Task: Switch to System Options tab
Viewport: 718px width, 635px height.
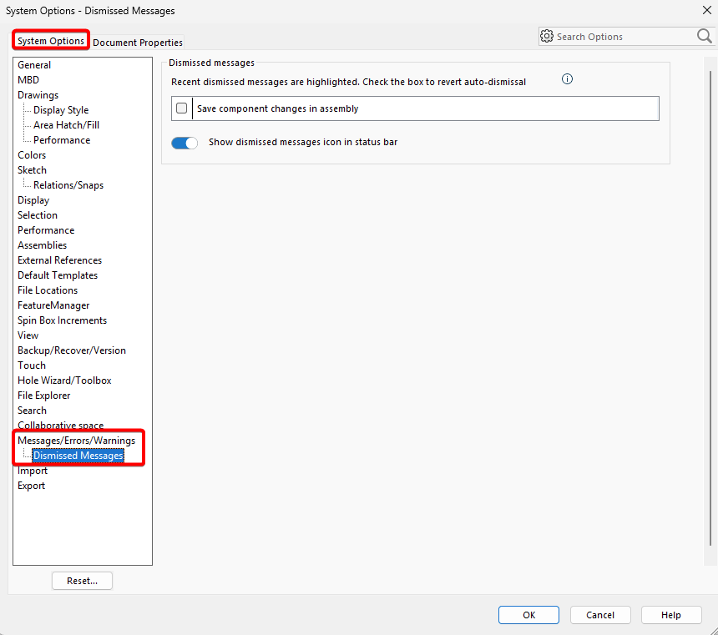Action: tap(51, 41)
